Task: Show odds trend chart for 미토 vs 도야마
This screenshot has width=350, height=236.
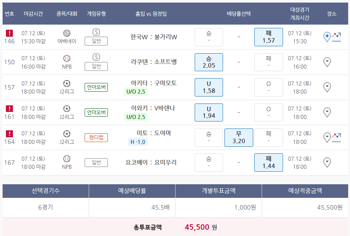Action: pos(336,137)
